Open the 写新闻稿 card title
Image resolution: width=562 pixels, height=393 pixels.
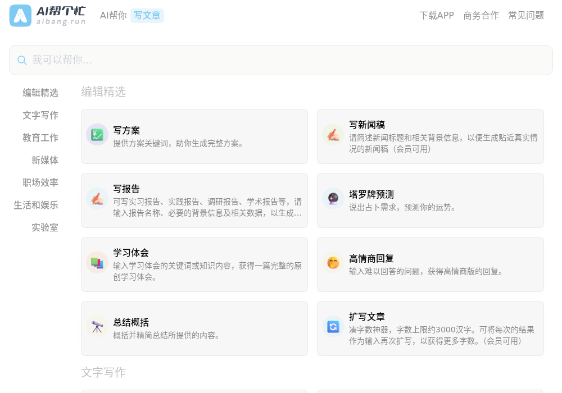point(367,125)
